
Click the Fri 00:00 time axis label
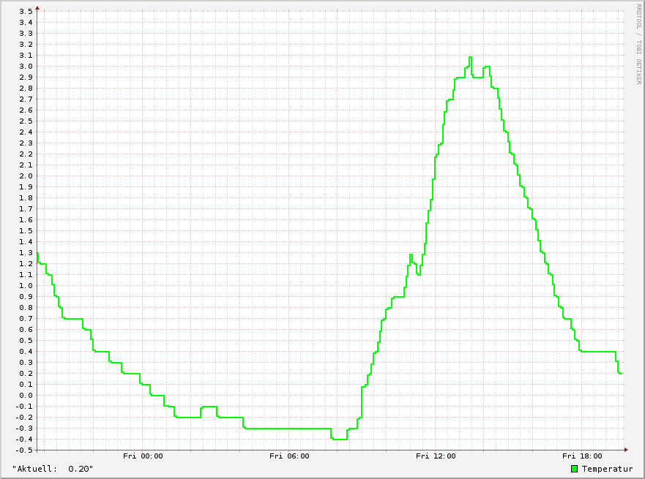(143, 456)
